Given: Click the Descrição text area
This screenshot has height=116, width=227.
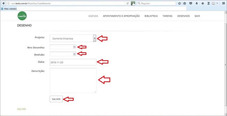Looking at the screenshot, I should [x=73, y=80].
